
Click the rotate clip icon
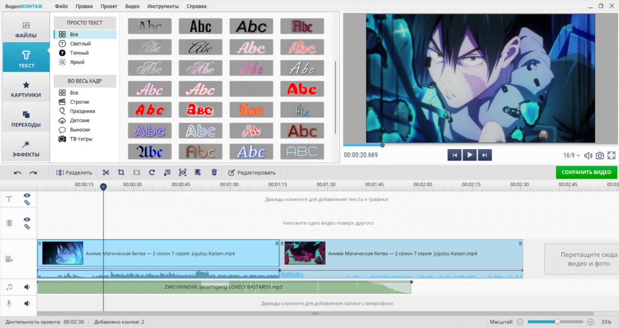152,172
